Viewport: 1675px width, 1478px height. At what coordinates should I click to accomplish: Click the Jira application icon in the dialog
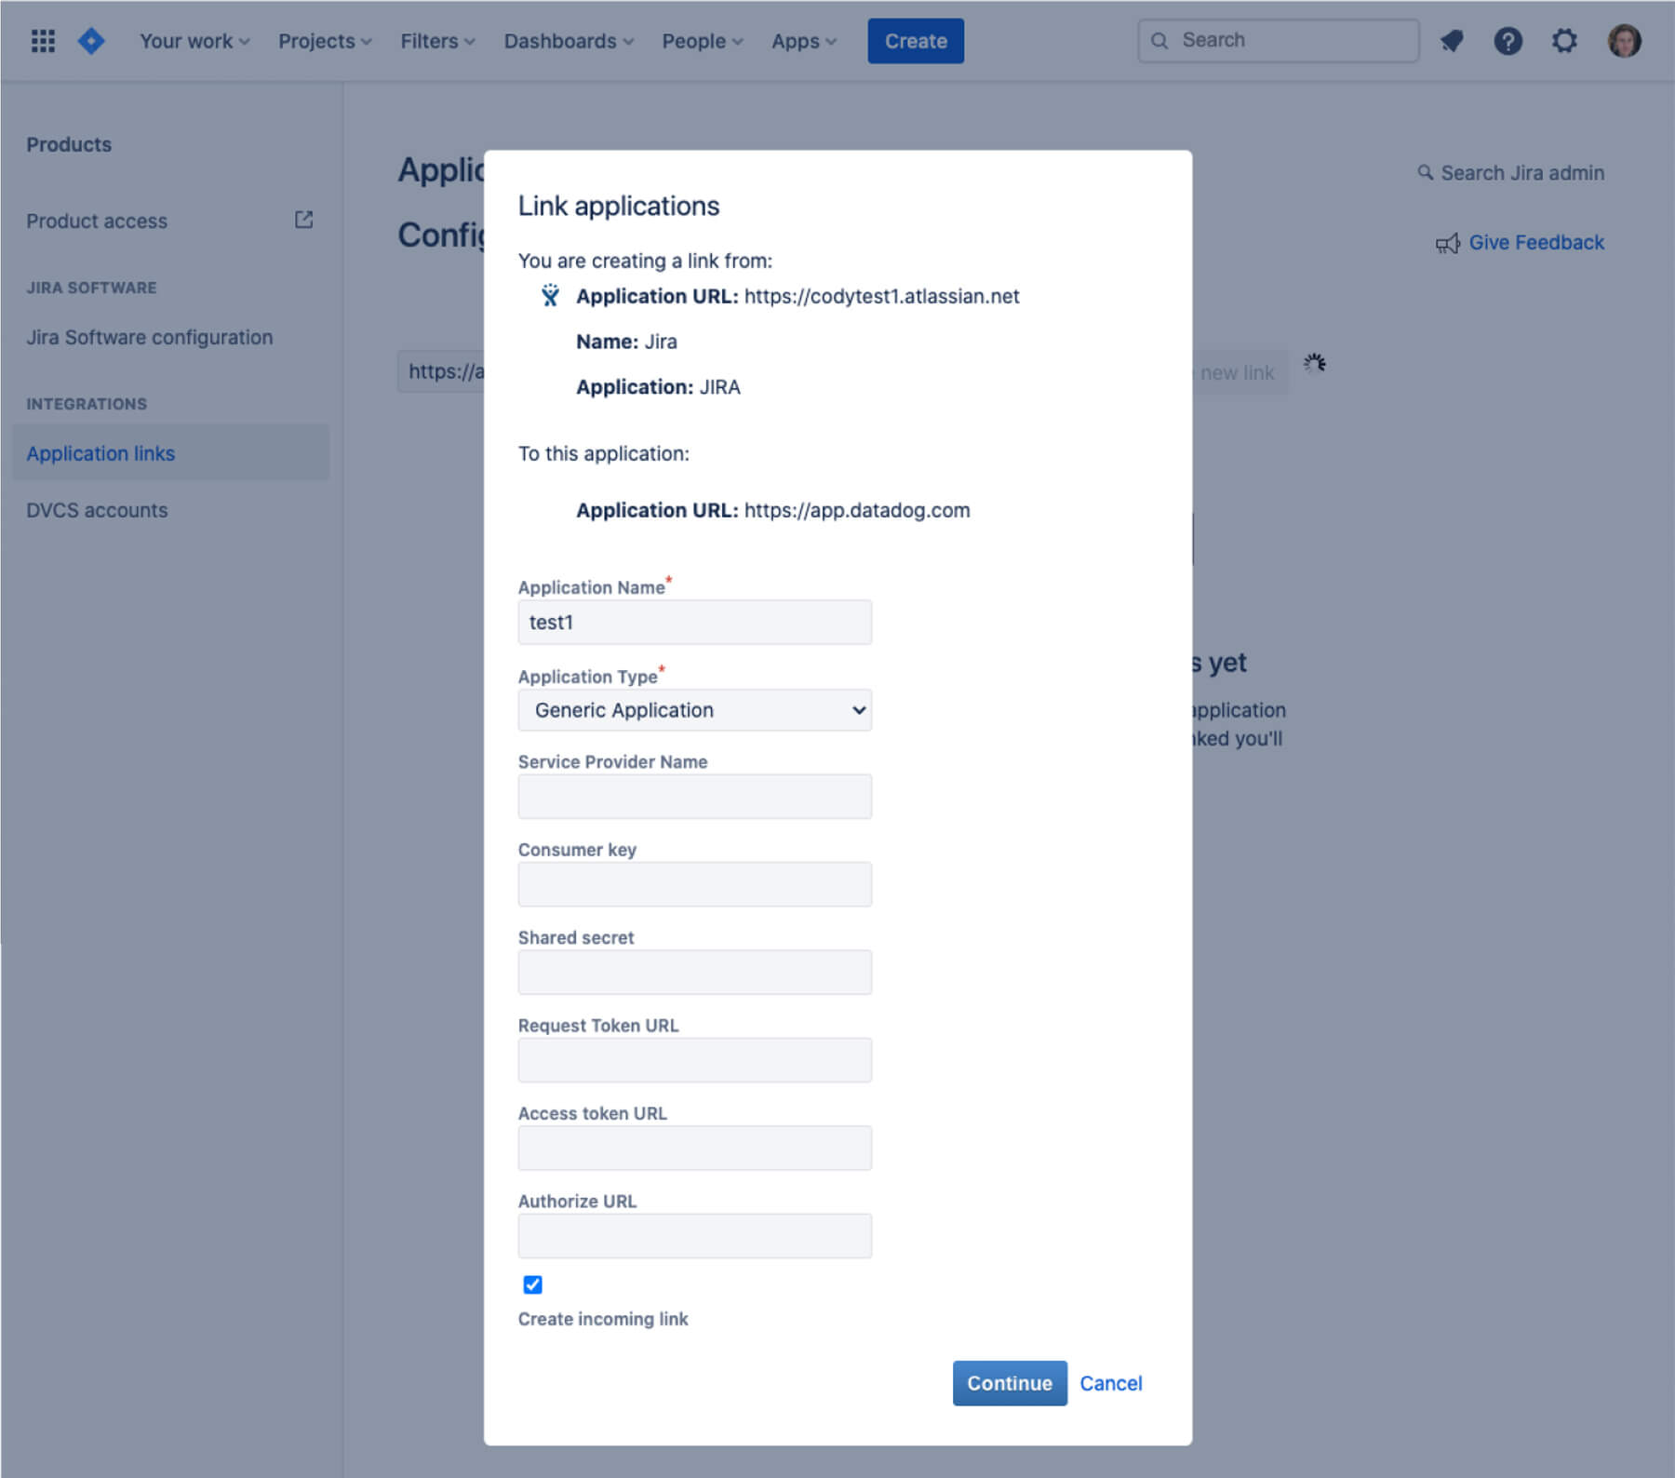pyautogui.click(x=549, y=295)
